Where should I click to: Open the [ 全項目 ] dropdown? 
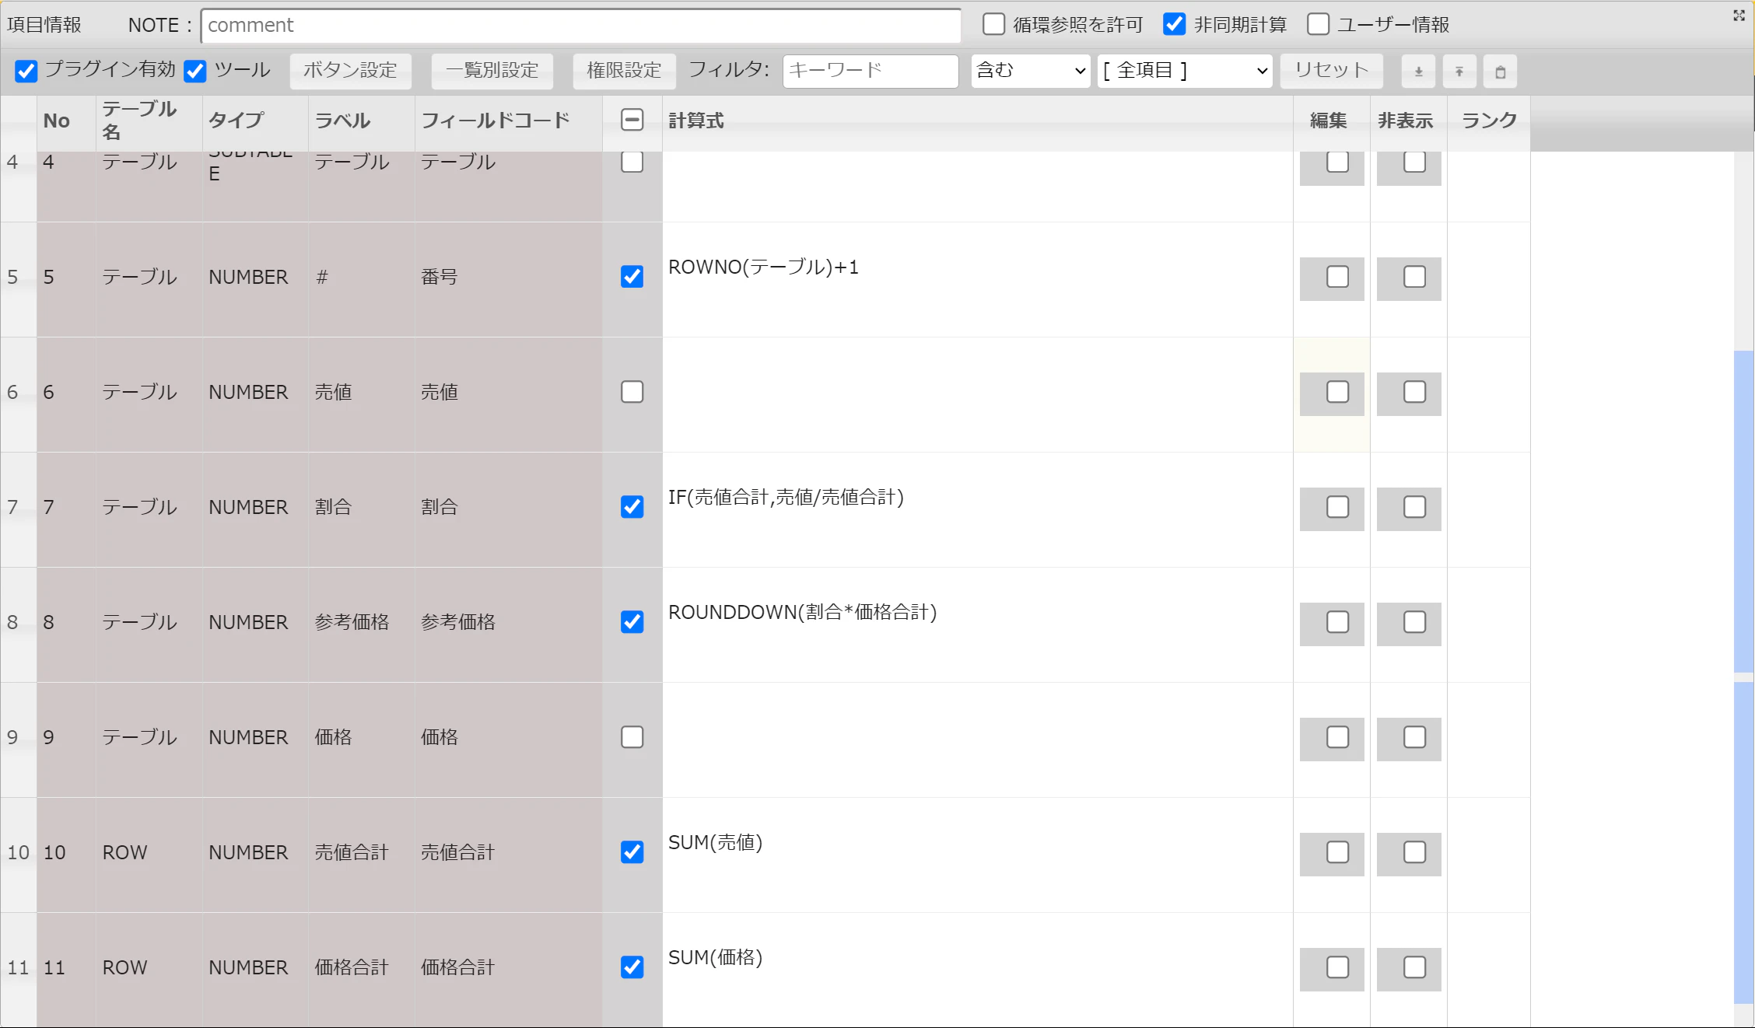point(1185,71)
